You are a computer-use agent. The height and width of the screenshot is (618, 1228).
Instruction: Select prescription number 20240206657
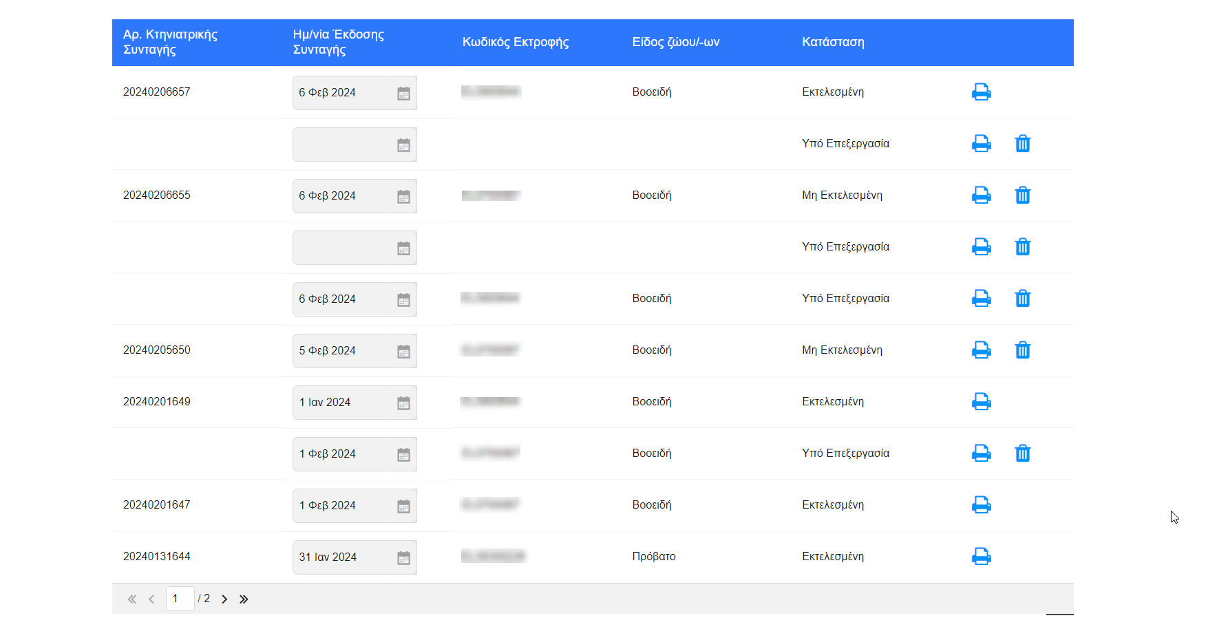(157, 92)
